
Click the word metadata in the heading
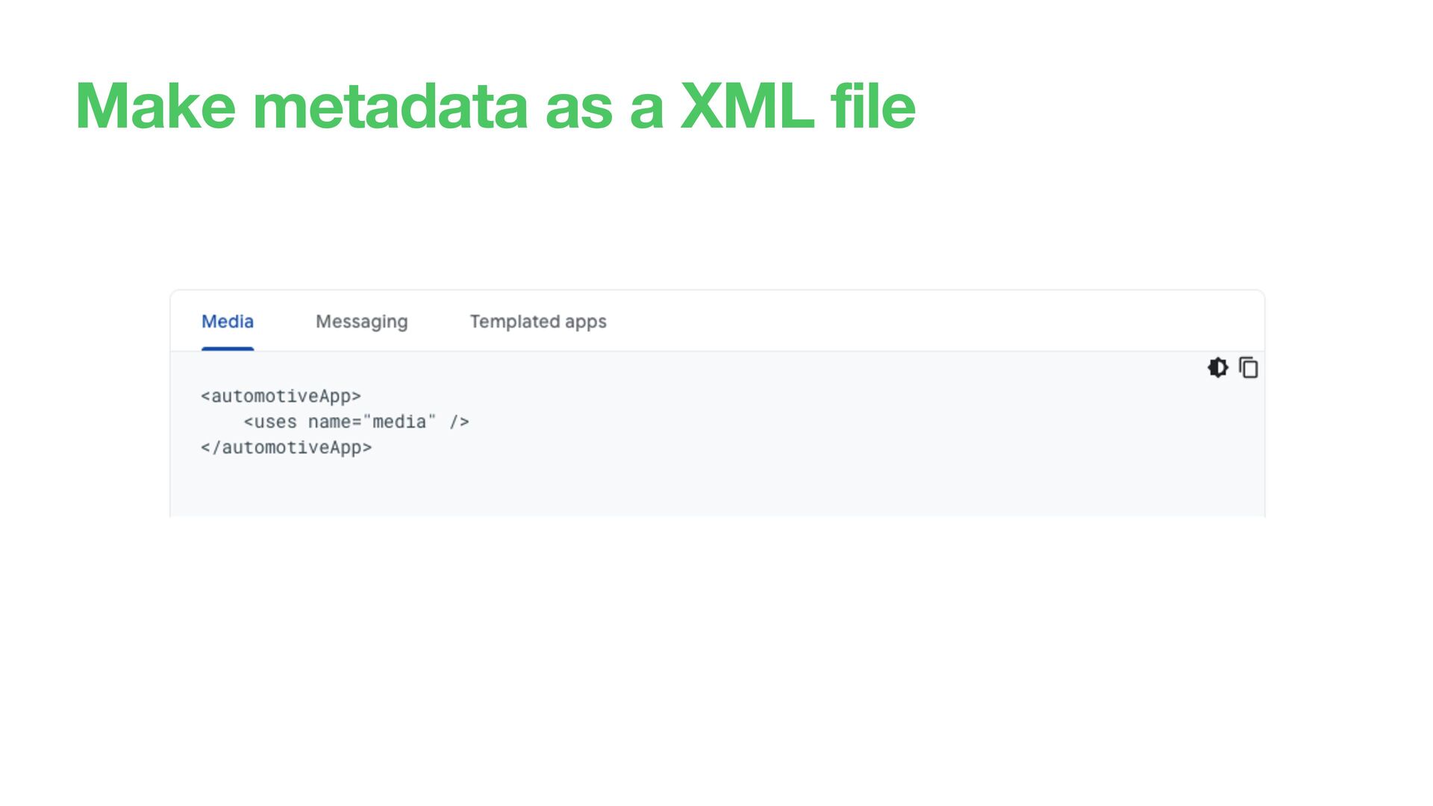pyautogui.click(x=390, y=106)
